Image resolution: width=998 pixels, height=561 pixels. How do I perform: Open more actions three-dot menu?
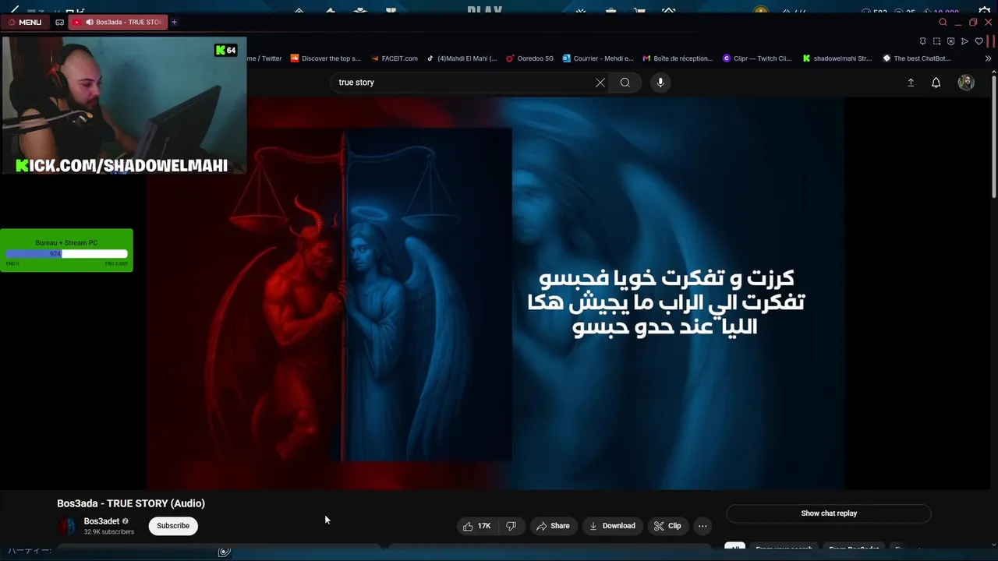[x=702, y=526]
